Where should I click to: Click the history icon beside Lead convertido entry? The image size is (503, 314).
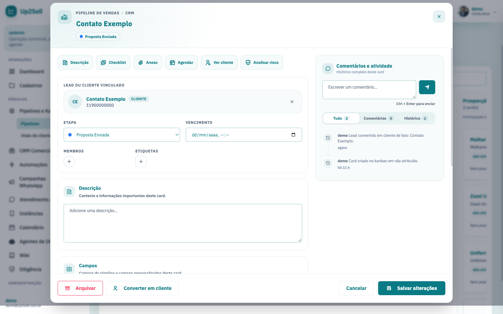click(328, 138)
